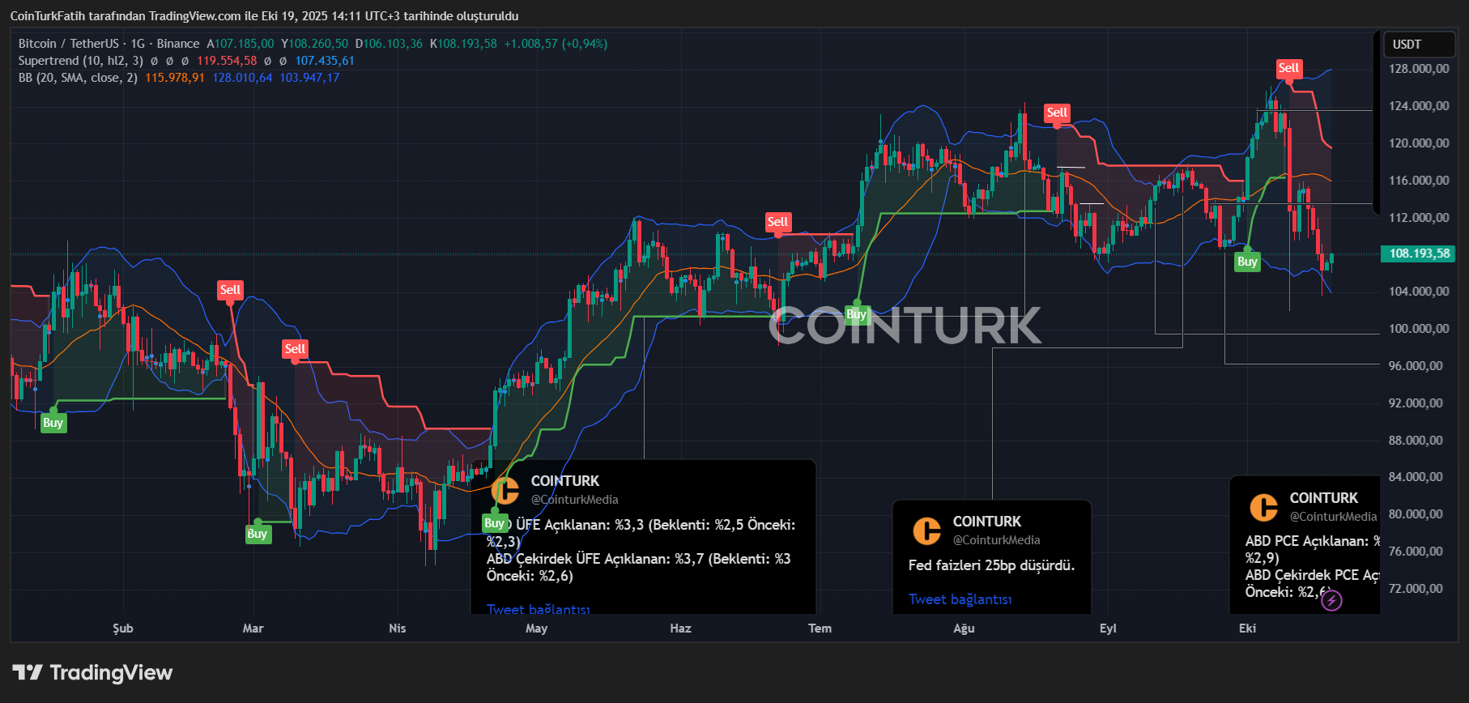This screenshot has width=1469, height=703.
Task: Click the Mar month label on the time axis
Action: point(253,628)
